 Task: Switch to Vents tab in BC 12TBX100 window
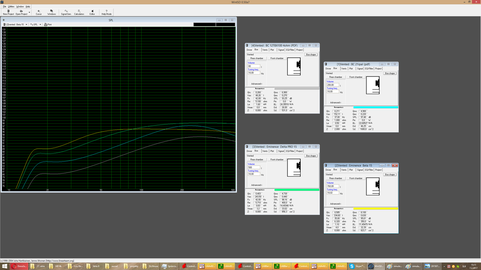pos(265,50)
